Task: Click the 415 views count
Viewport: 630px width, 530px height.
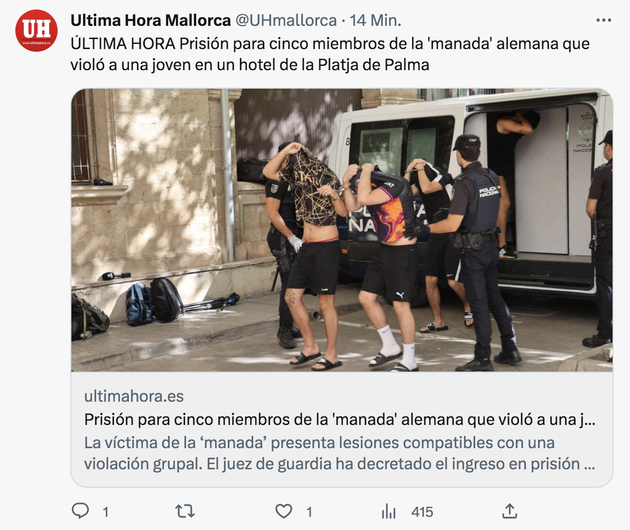Action: 422,512
